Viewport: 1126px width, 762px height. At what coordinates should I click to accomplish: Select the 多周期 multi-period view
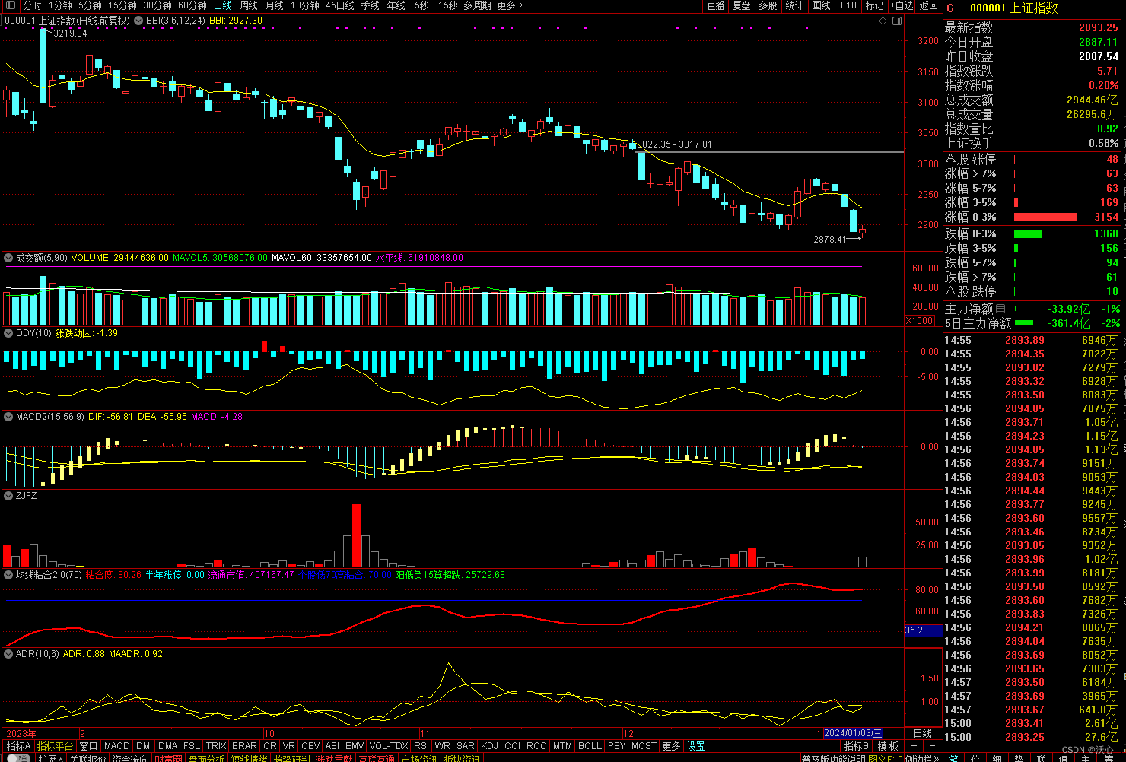(478, 5)
